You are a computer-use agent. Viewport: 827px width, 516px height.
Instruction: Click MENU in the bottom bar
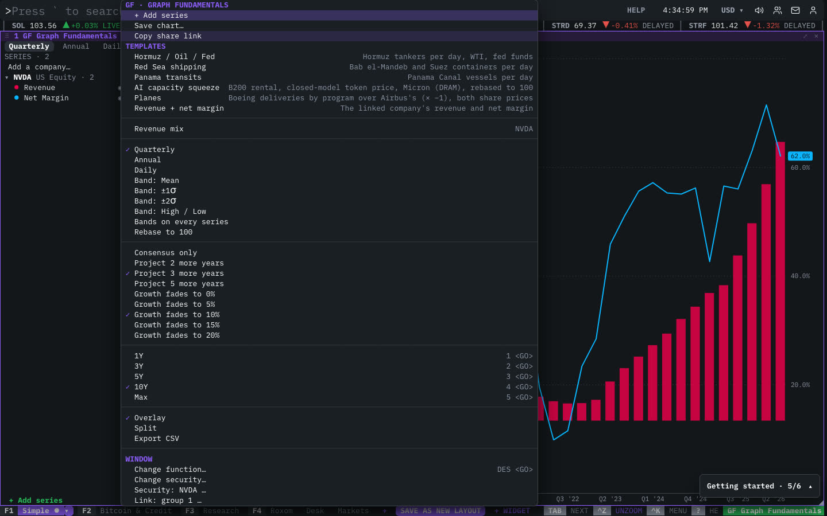pos(678,511)
